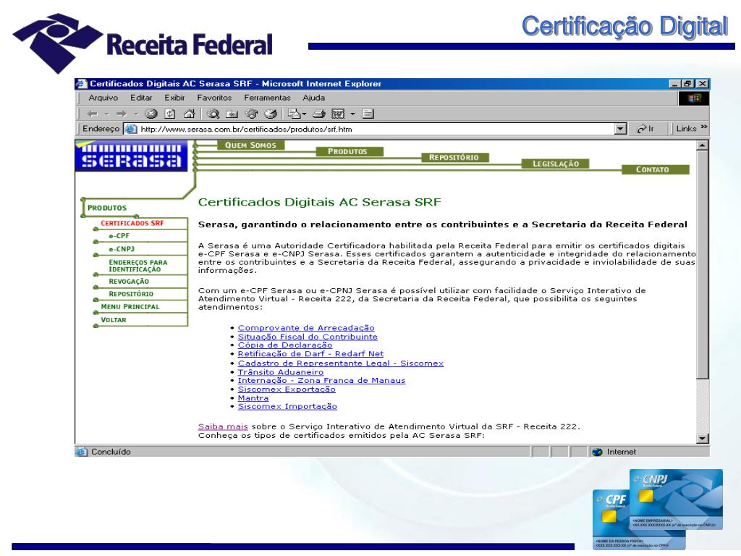Go to the Home page icon
Viewport: 741px width, 556px height.
(x=190, y=114)
